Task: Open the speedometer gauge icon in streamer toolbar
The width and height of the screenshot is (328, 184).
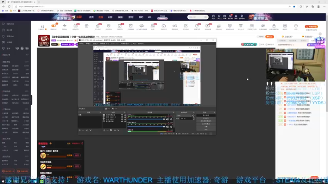Action: point(164,26)
